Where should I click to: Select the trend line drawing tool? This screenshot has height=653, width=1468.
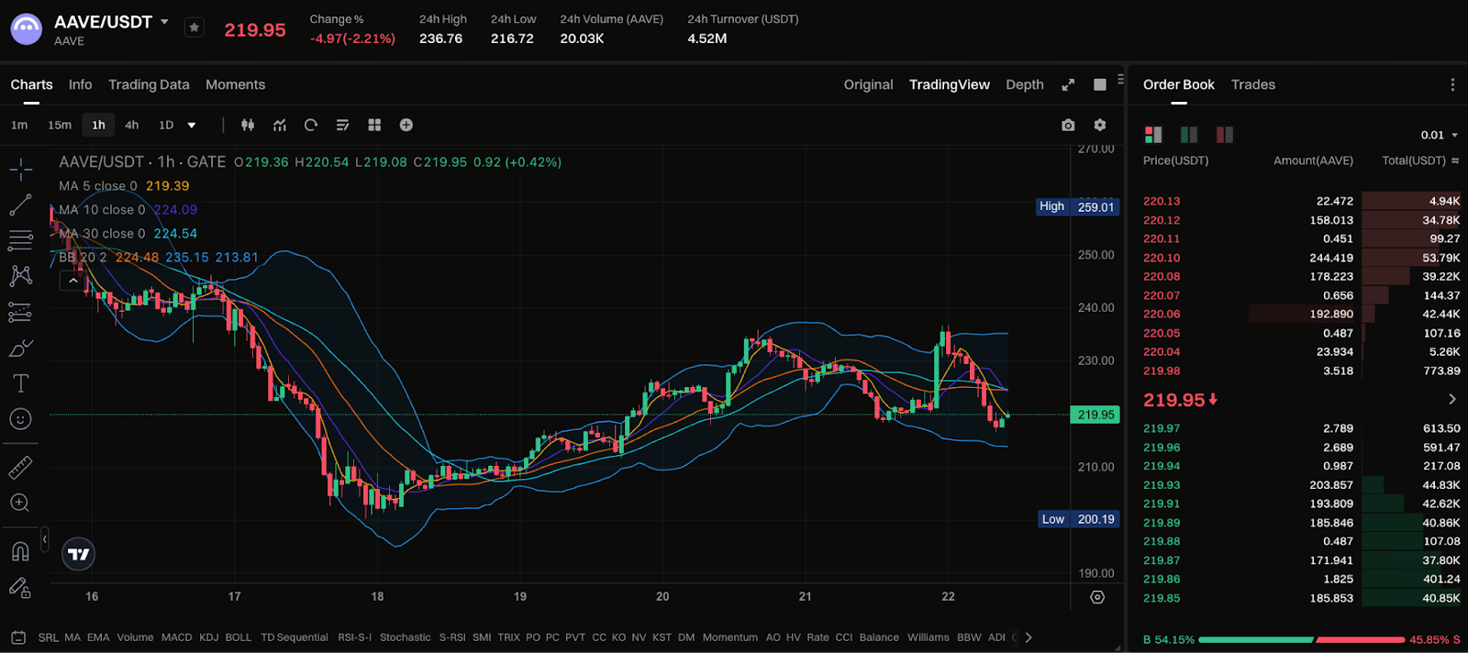click(20, 205)
